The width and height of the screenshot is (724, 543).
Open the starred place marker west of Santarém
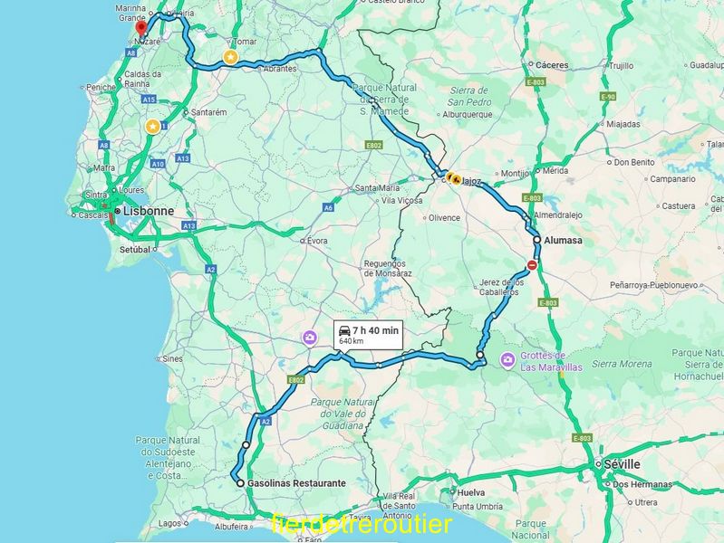(x=153, y=127)
